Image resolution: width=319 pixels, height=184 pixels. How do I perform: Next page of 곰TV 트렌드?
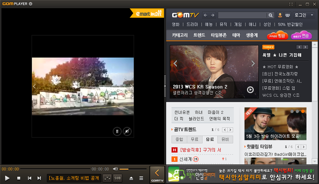[x=230, y=130]
